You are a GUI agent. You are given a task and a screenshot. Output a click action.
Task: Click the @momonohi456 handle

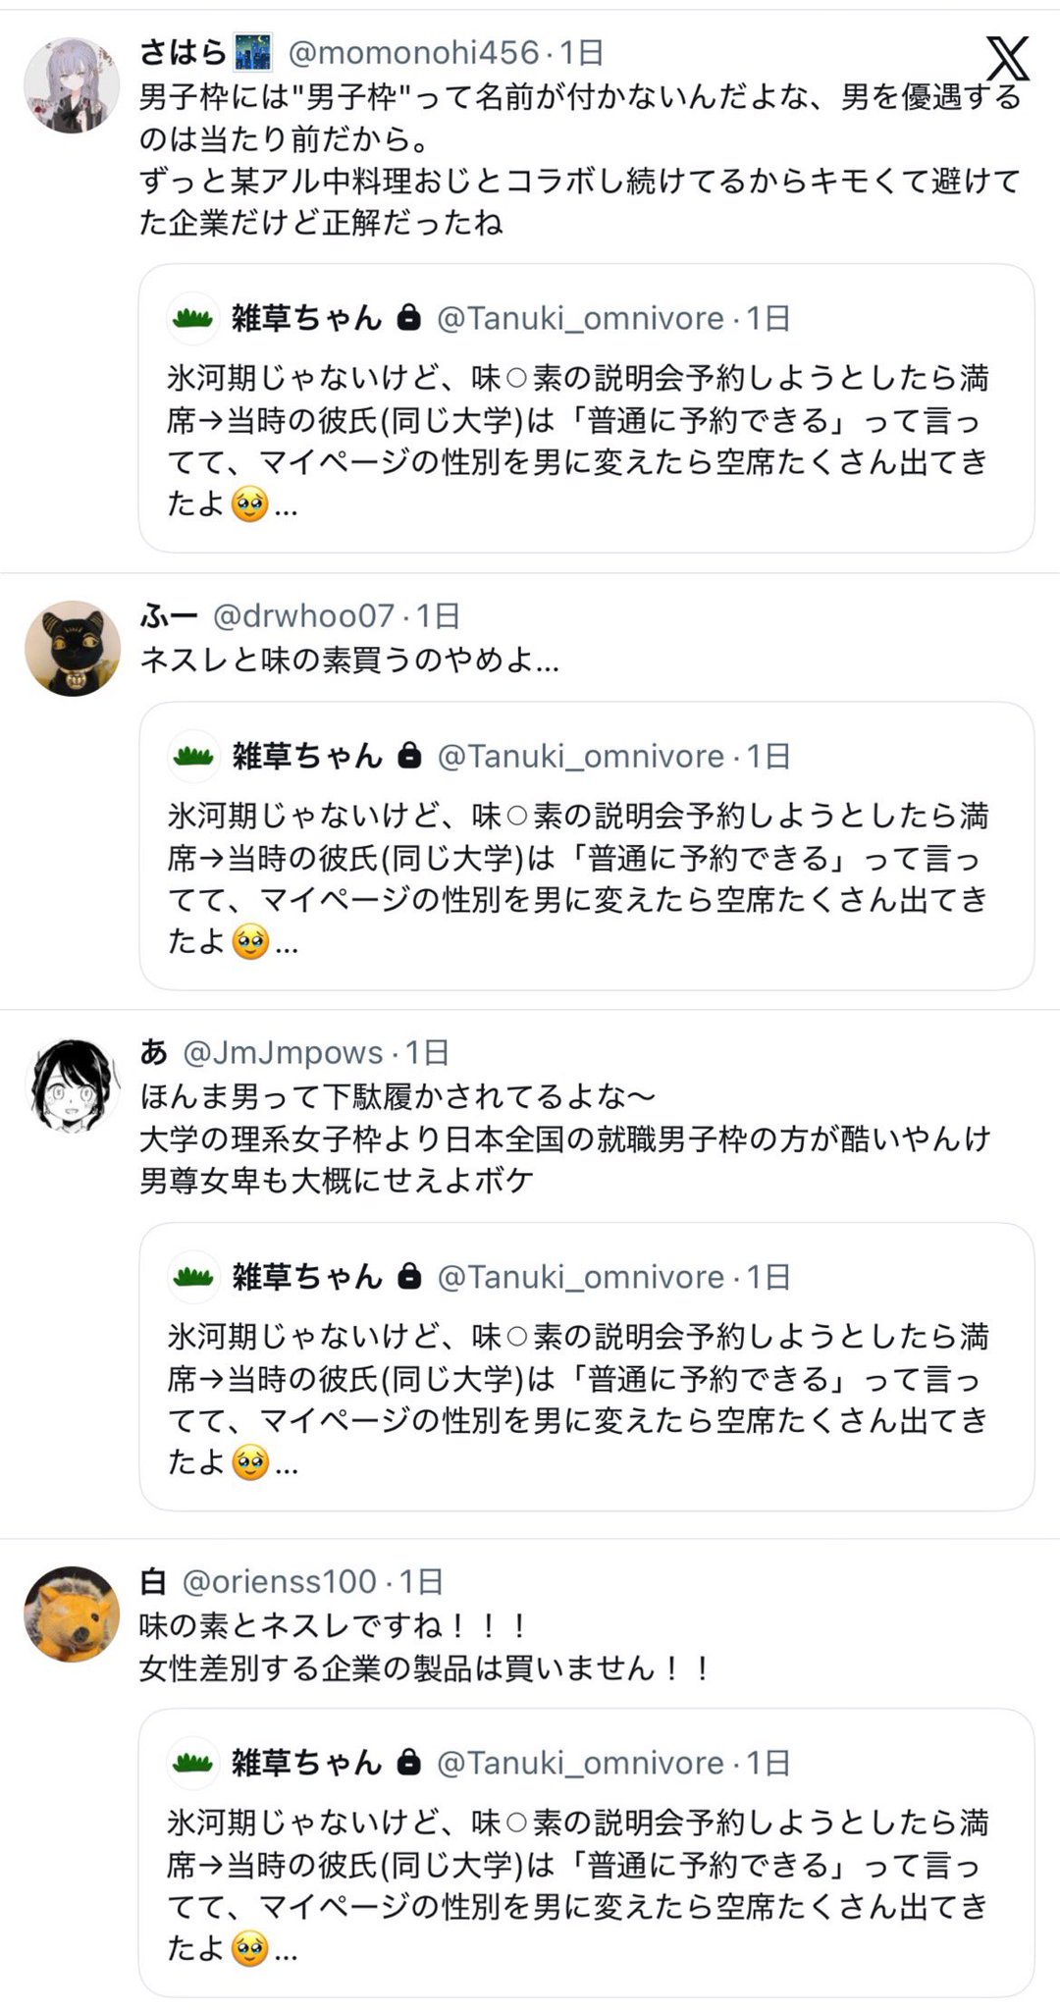(413, 52)
